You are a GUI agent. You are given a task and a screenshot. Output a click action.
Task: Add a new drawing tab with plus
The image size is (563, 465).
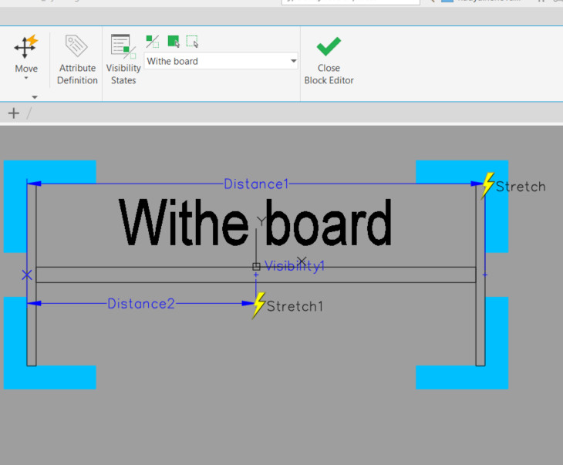(13, 113)
